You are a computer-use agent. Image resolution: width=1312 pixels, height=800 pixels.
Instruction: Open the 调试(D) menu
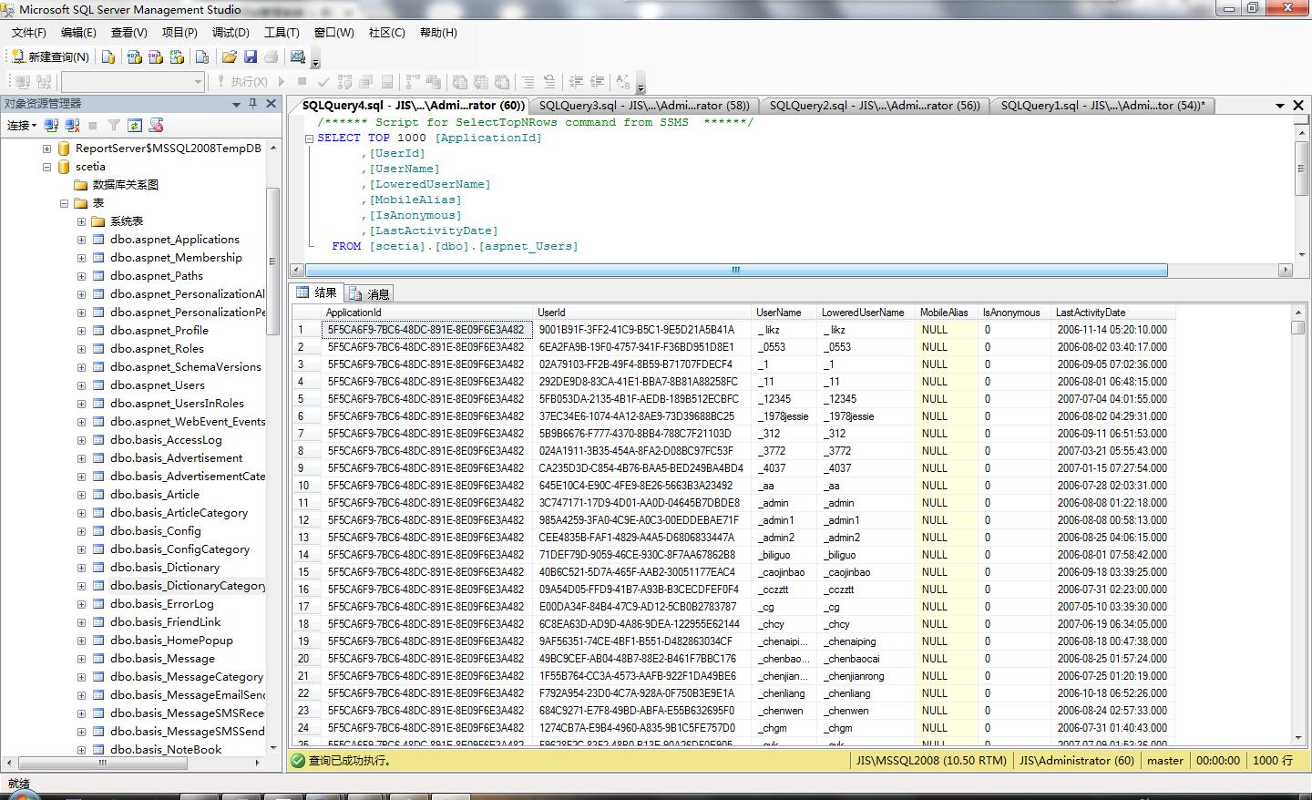[231, 32]
